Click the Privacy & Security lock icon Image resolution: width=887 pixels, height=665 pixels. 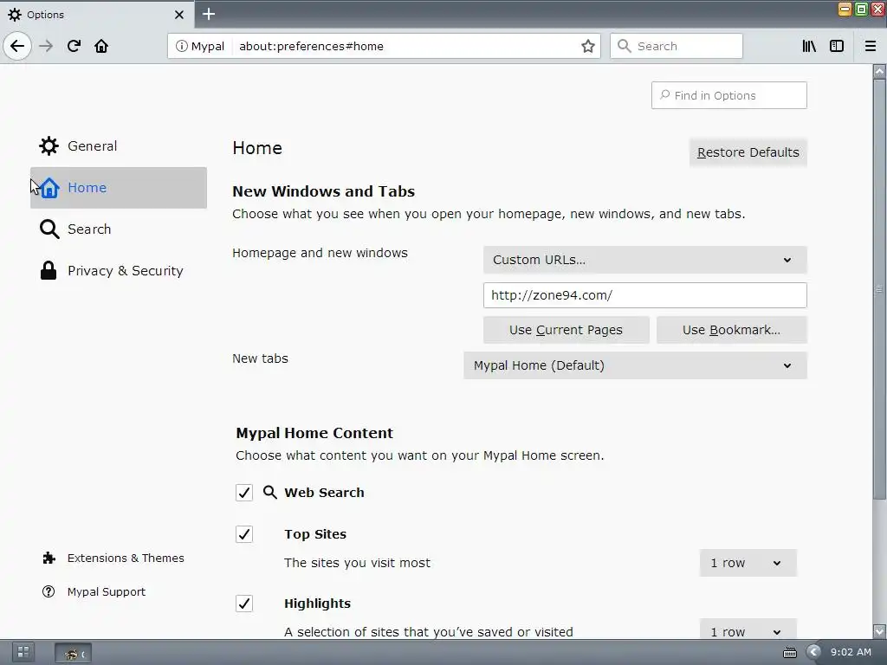pos(49,270)
